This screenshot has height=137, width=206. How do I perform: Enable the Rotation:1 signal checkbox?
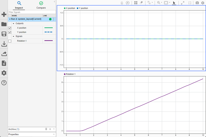pos(10,41)
